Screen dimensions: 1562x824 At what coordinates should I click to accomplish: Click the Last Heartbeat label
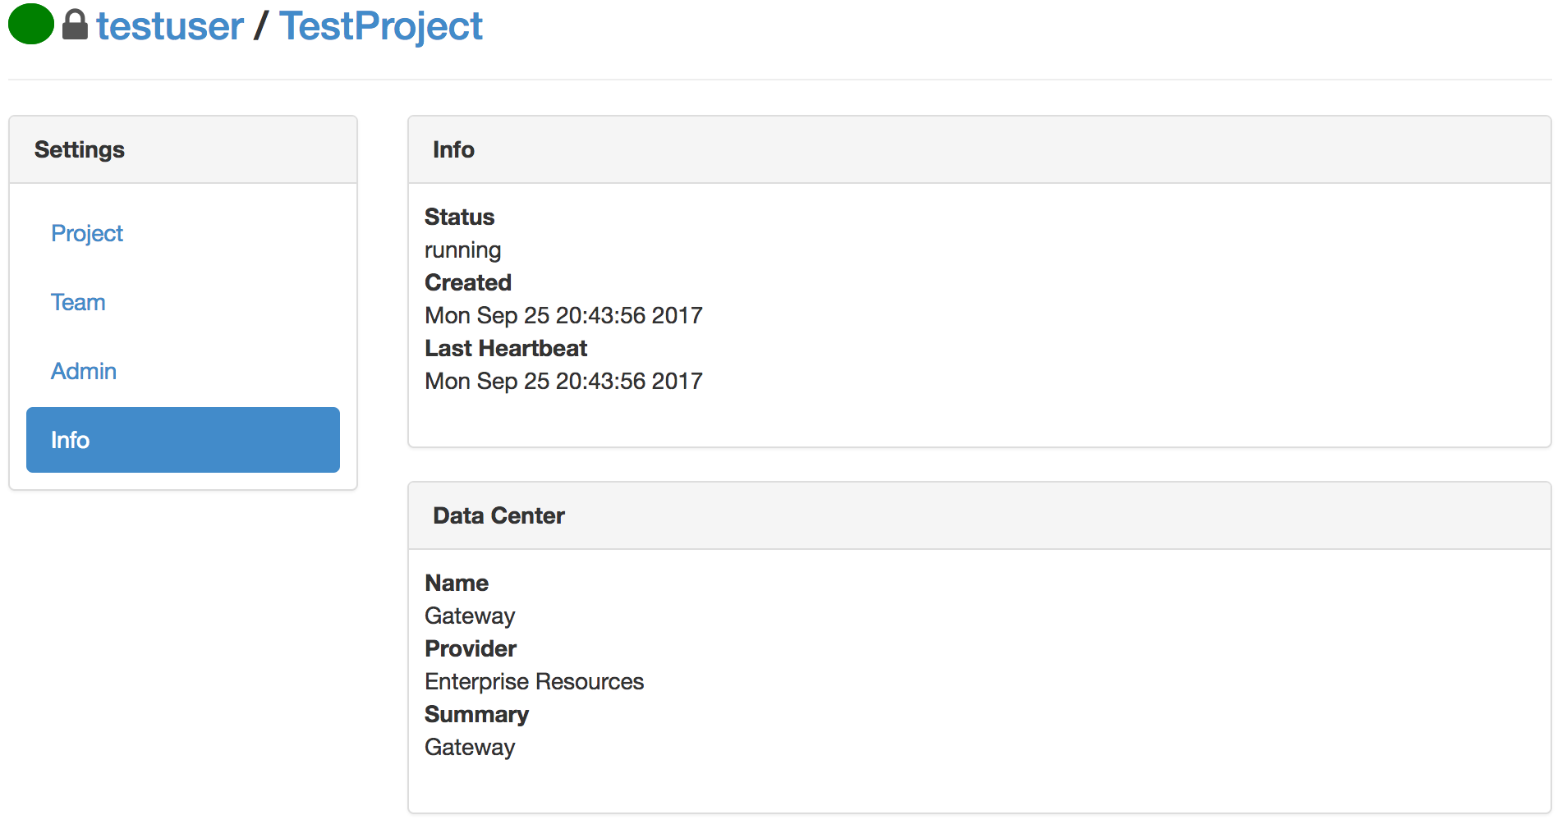506,348
